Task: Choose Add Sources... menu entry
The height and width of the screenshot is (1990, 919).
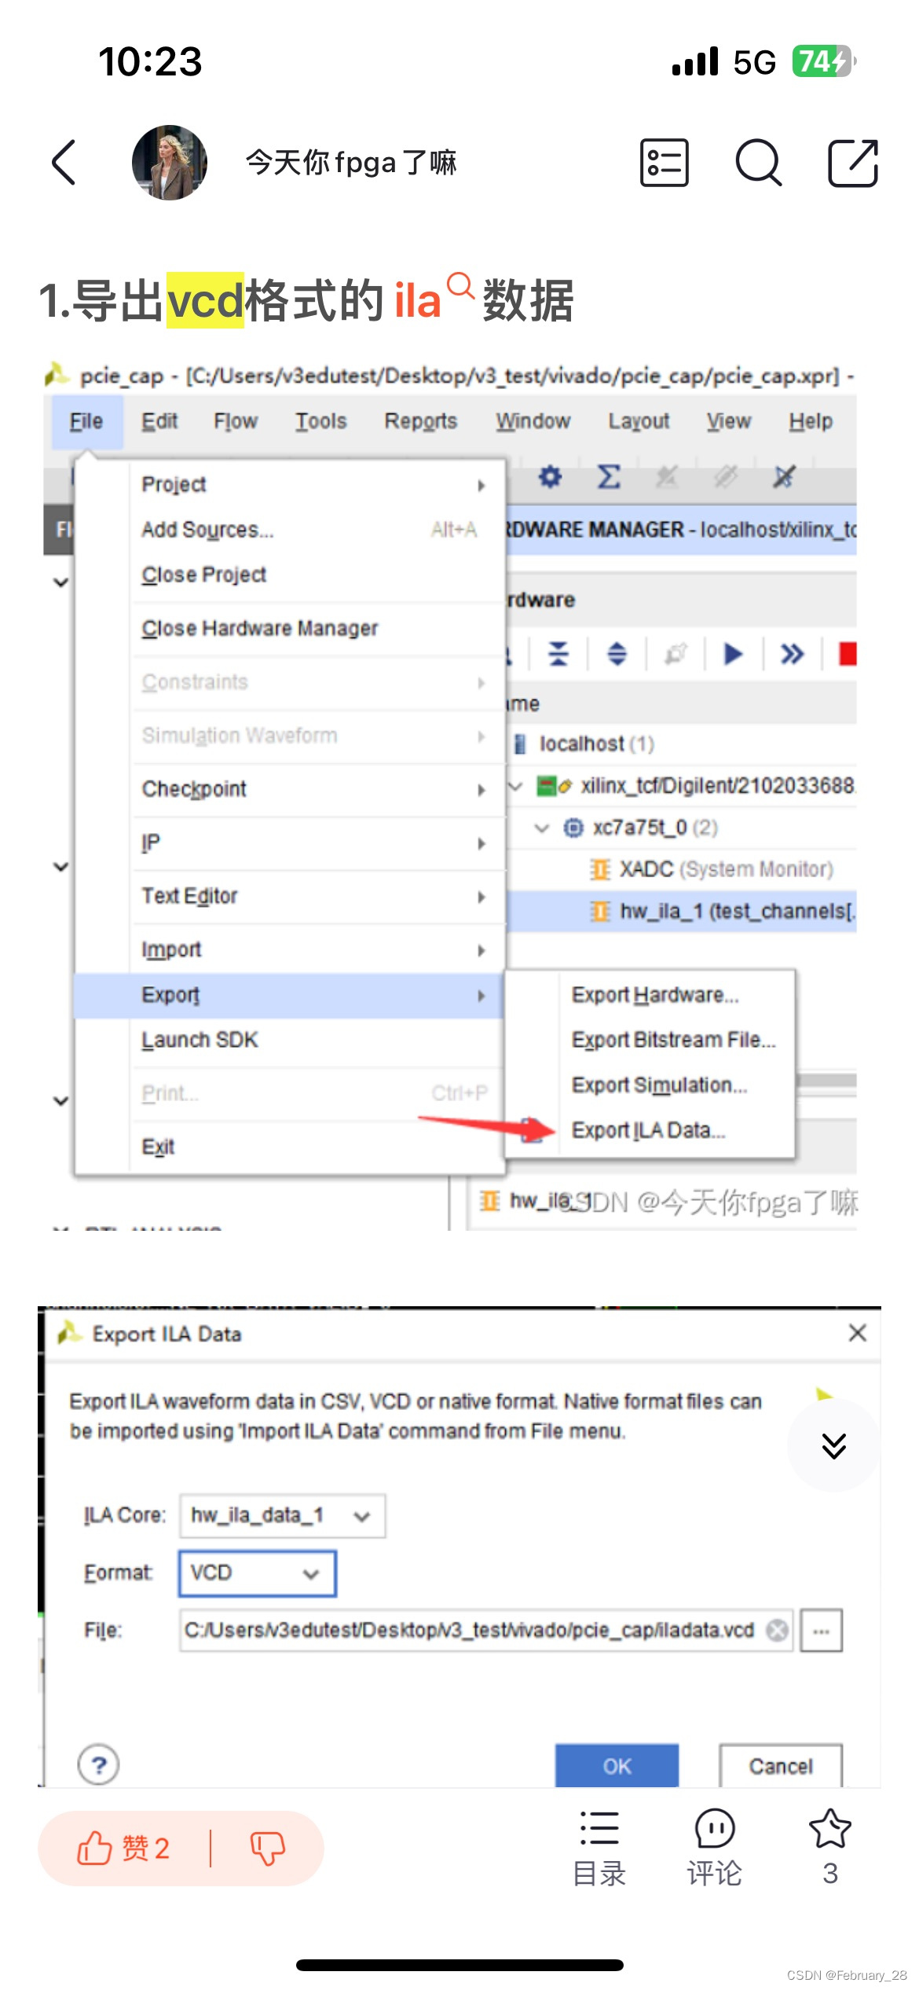Action: click(289, 530)
